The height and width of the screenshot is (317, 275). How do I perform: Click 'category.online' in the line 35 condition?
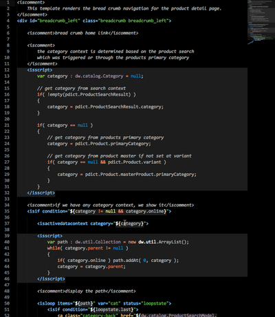144,211
